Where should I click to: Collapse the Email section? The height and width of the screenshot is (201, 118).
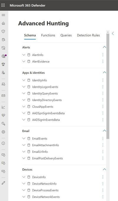pos(104,131)
